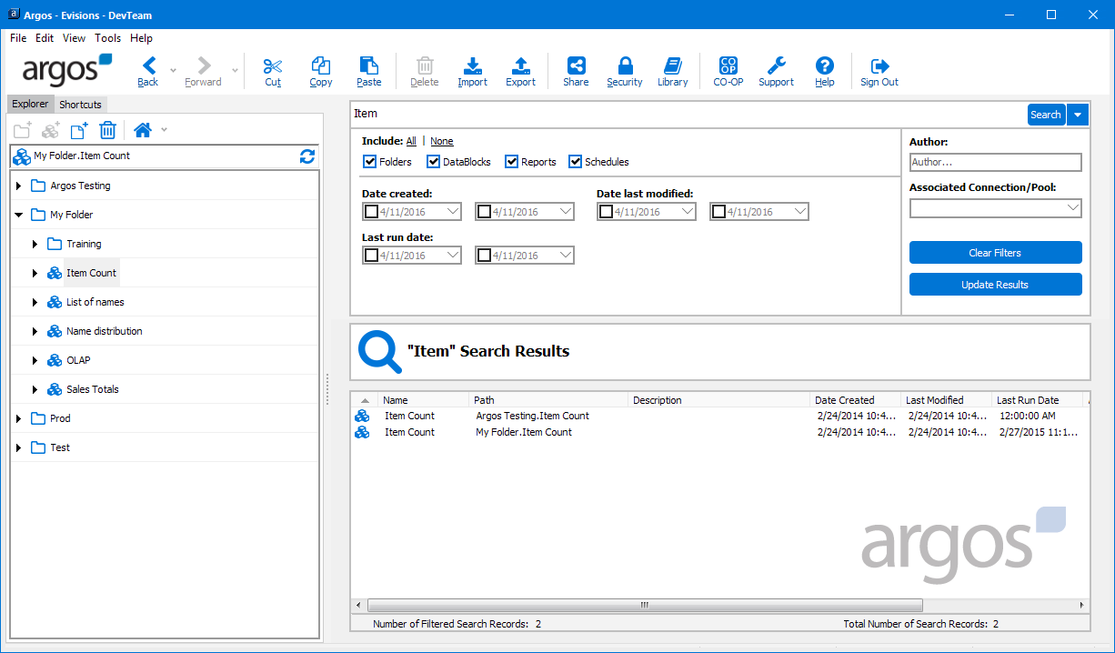
Task: Open the Edit menu
Action: pos(45,38)
